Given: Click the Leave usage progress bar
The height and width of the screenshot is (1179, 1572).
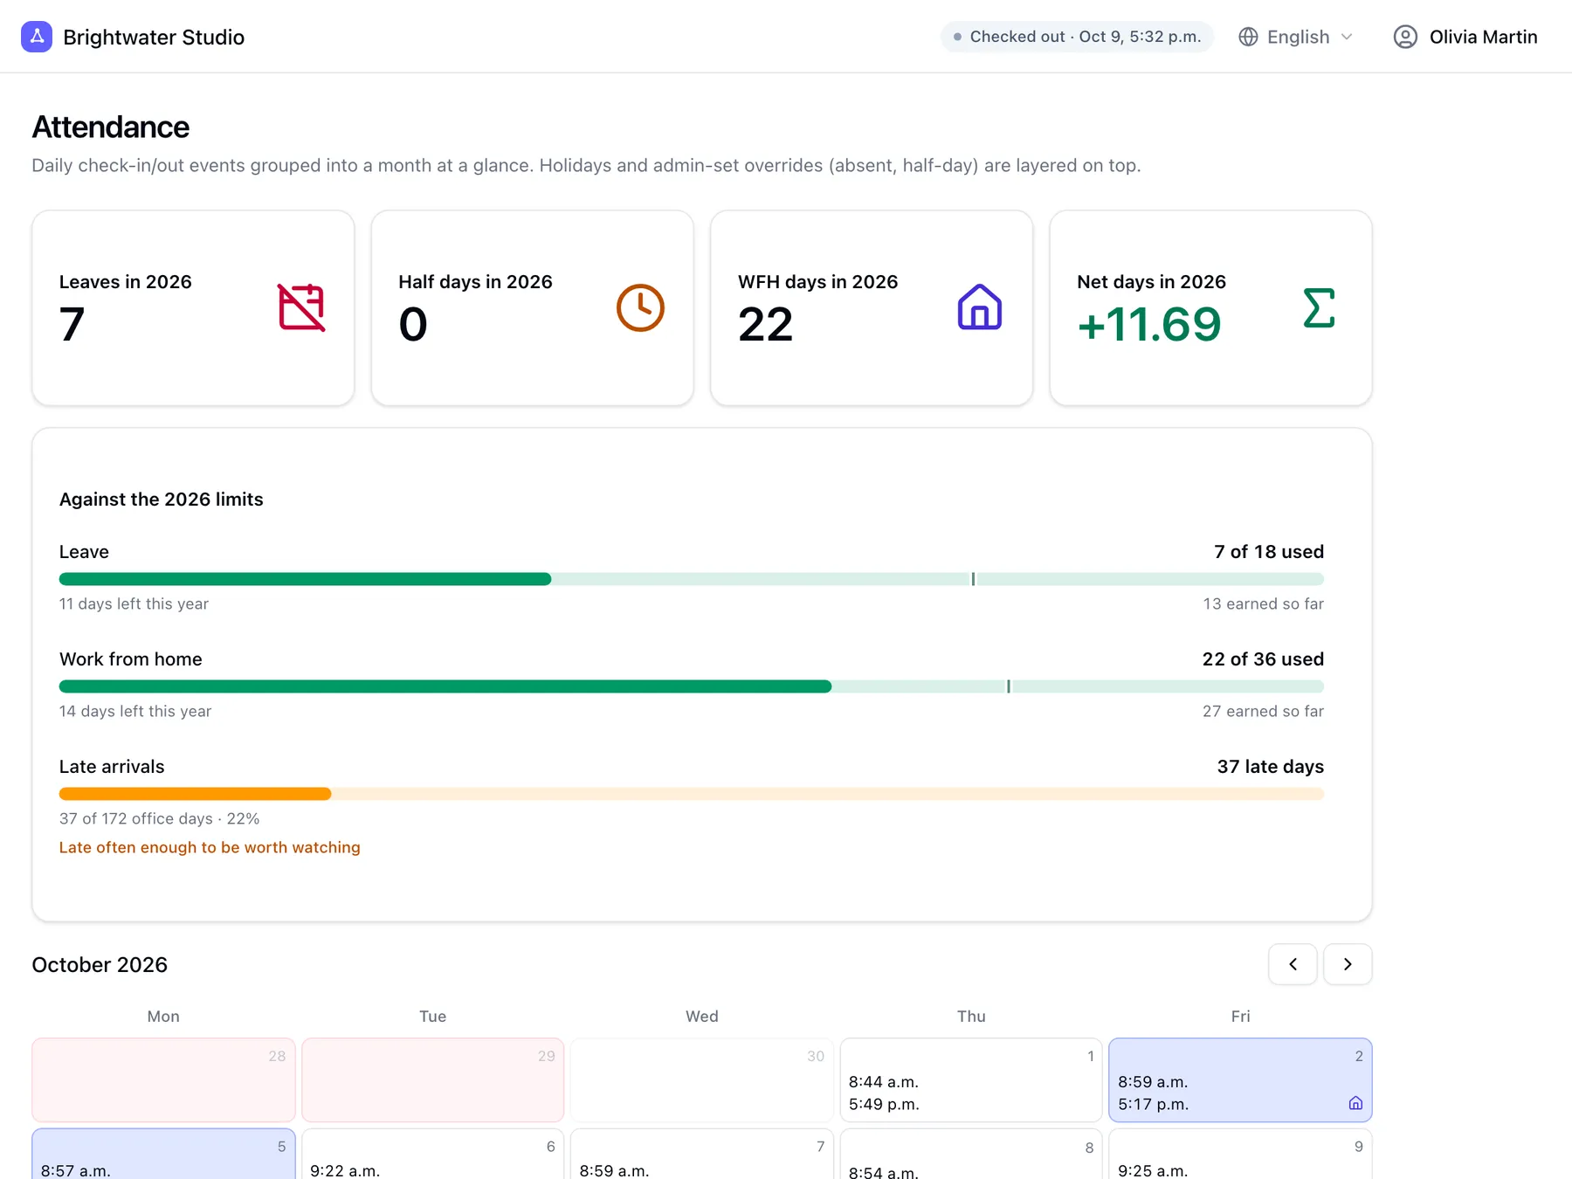Looking at the screenshot, I should click(x=692, y=579).
